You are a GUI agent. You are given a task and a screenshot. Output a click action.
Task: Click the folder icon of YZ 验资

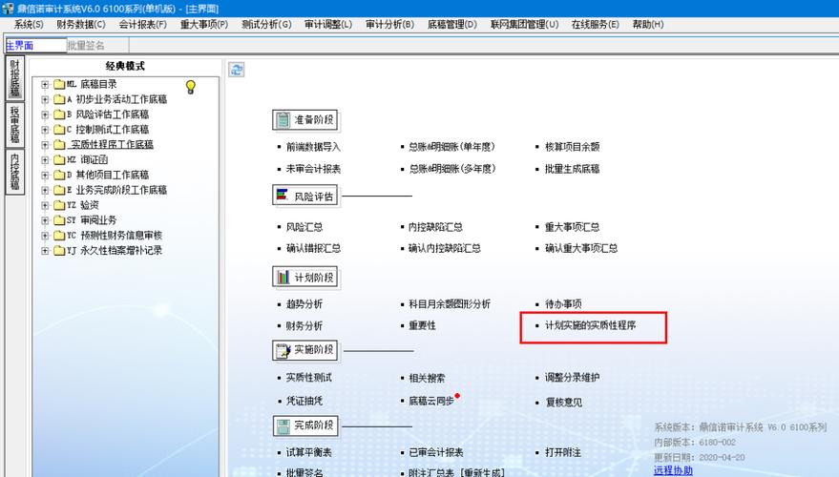click(59, 205)
